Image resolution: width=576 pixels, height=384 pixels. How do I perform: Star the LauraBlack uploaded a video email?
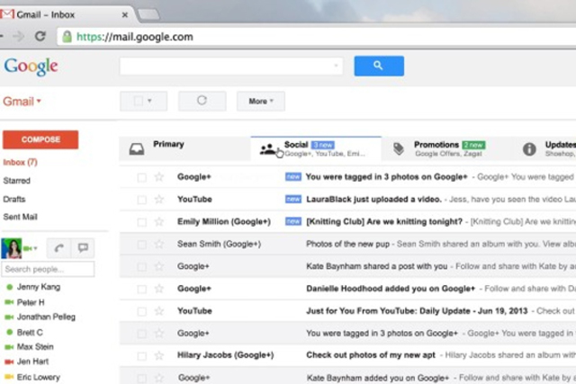pos(158,200)
